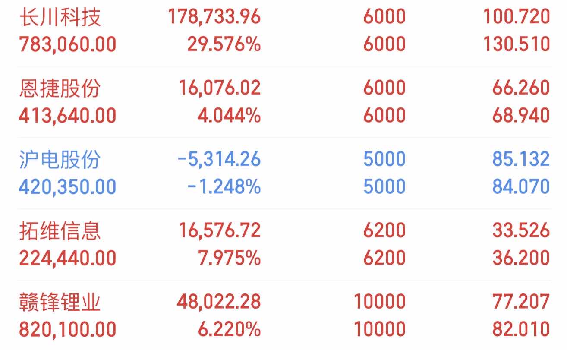Click market value 413,640.00

tap(68, 116)
